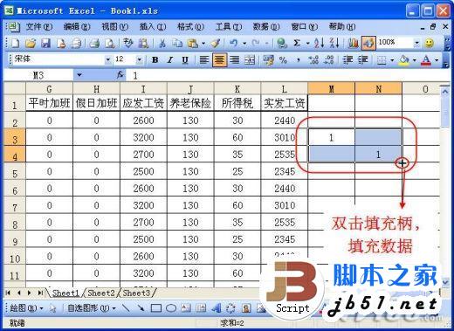The height and width of the screenshot is (331, 454).
Task: Click the Select Objects pointer
Action: point(52,308)
